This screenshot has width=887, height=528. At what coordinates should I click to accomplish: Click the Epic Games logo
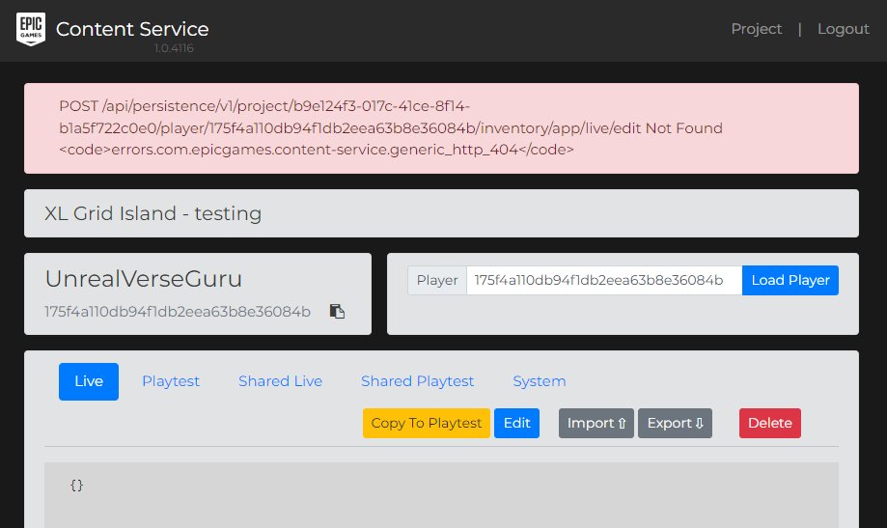click(31, 29)
